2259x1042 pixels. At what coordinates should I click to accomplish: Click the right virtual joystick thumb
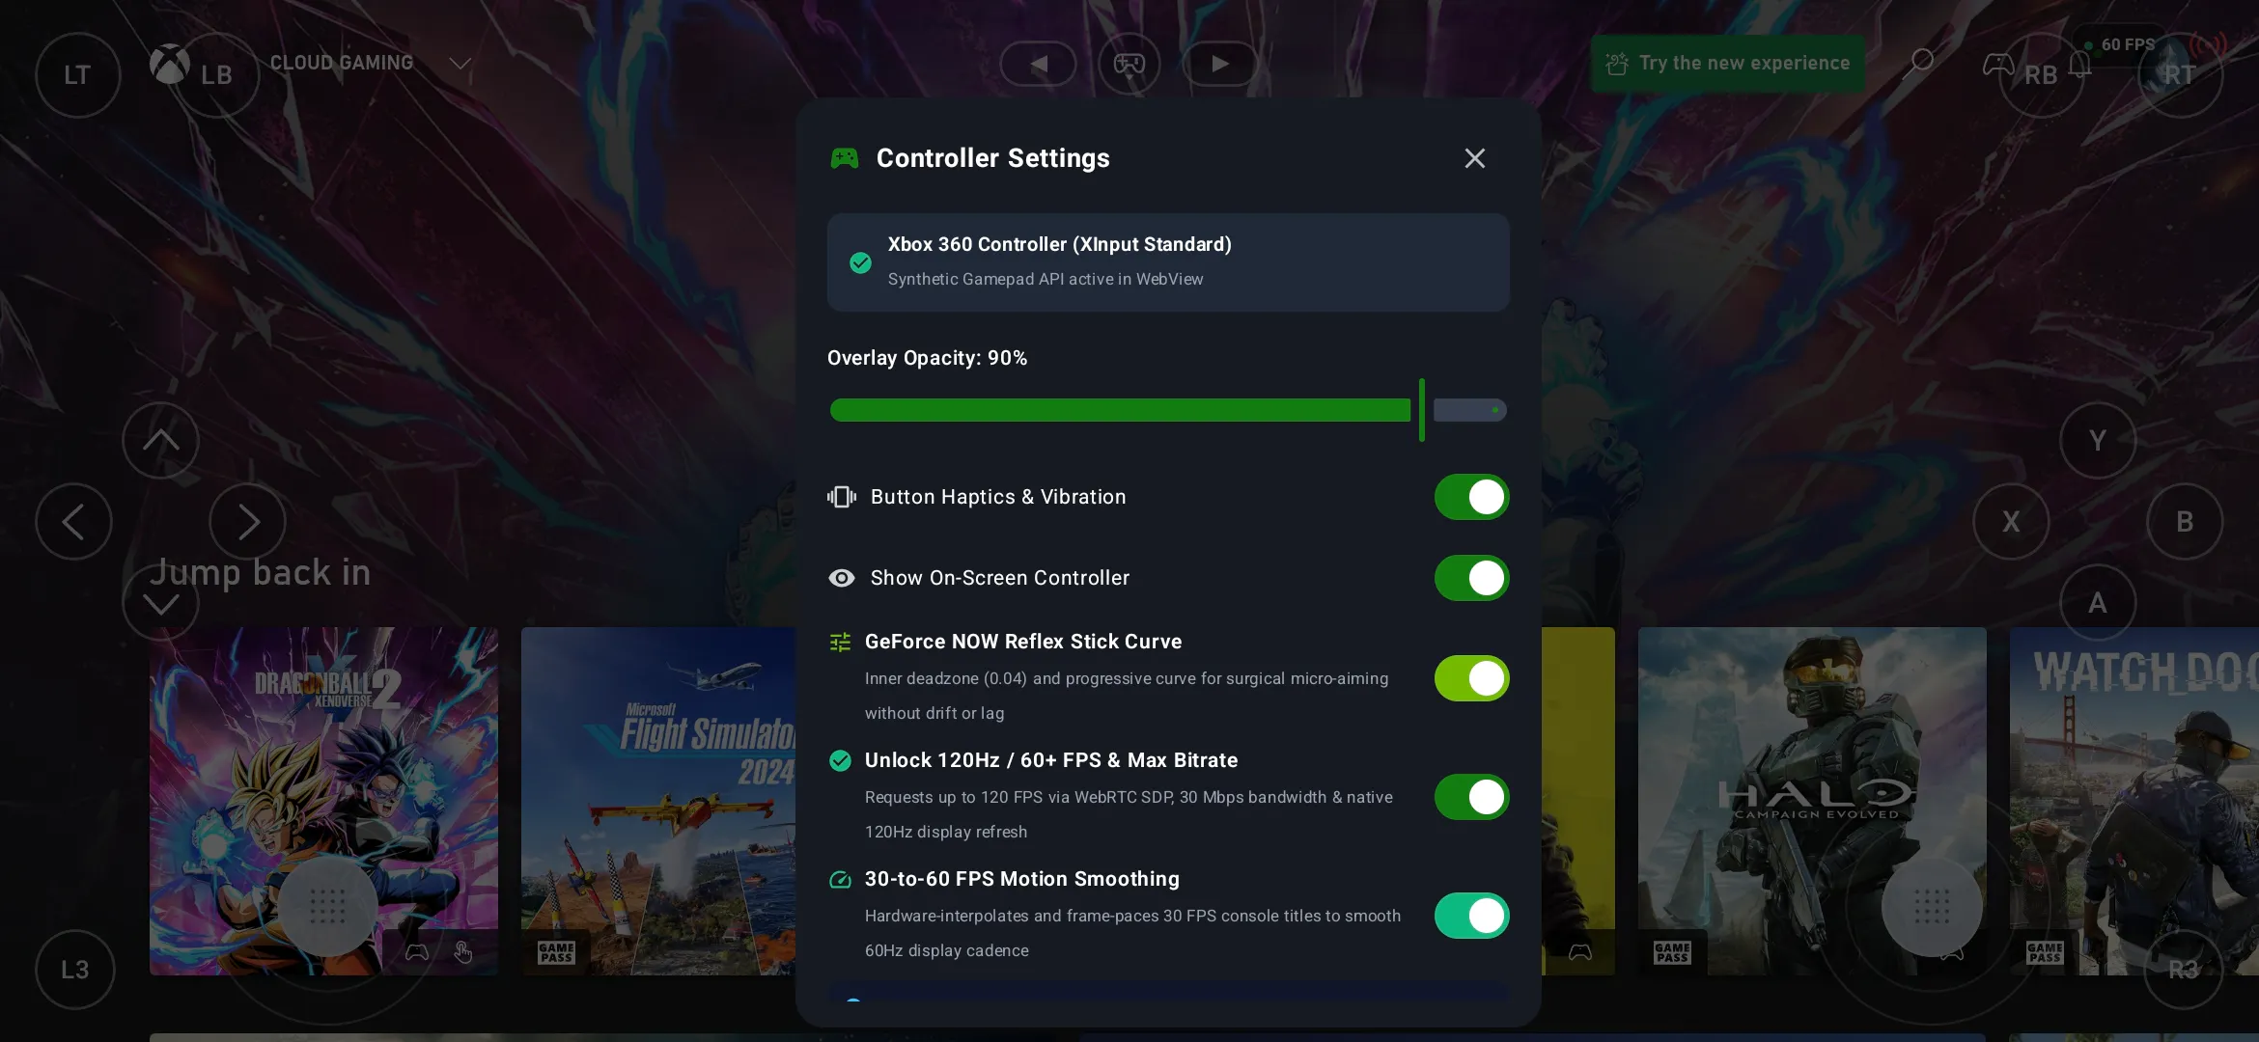pos(1932,907)
